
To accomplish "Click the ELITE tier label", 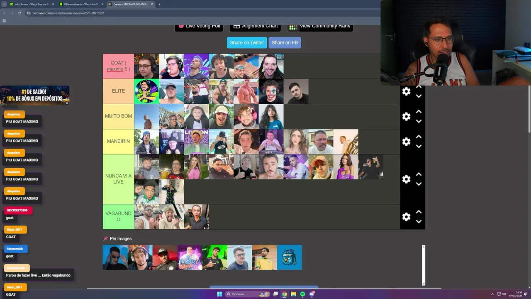I will pyautogui.click(x=118, y=91).
